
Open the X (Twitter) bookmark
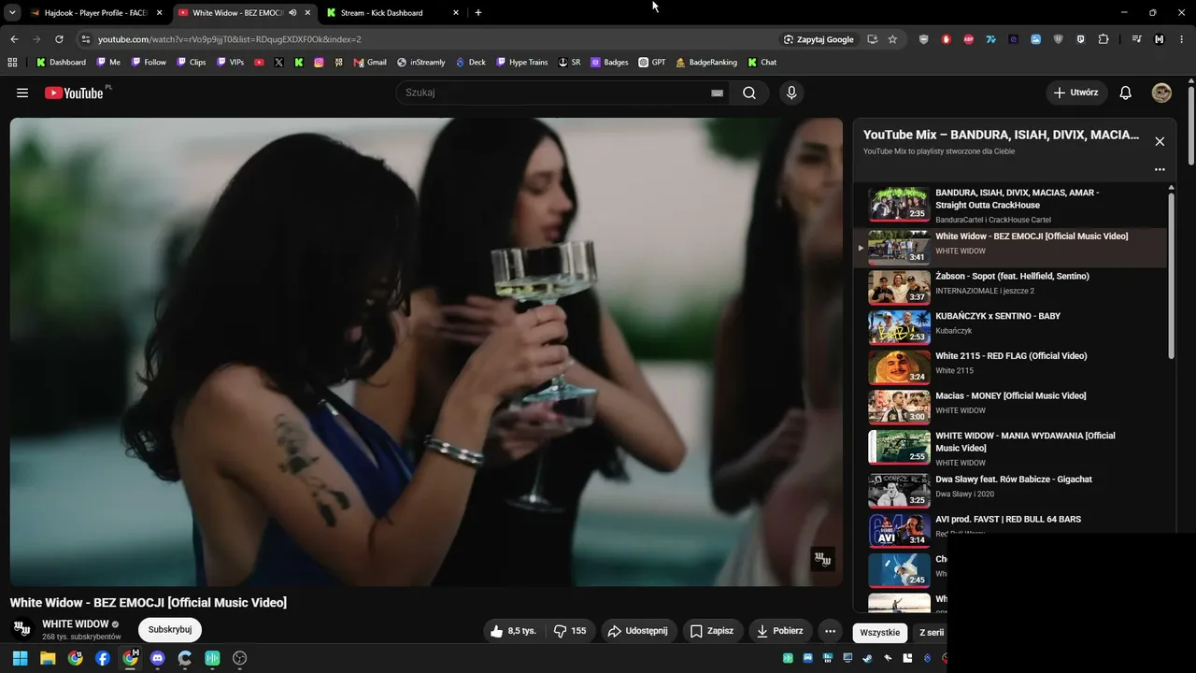(278, 63)
